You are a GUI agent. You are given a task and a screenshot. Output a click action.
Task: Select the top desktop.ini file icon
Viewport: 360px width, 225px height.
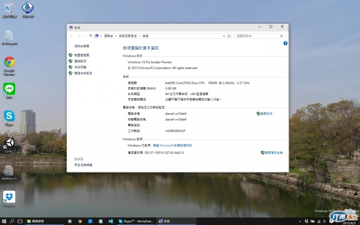pyautogui.click(x=9, y=37)
